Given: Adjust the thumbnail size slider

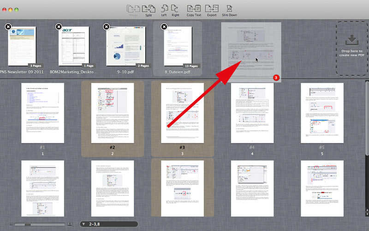Looking at the screenshot, I should click(x=40, y=225).
